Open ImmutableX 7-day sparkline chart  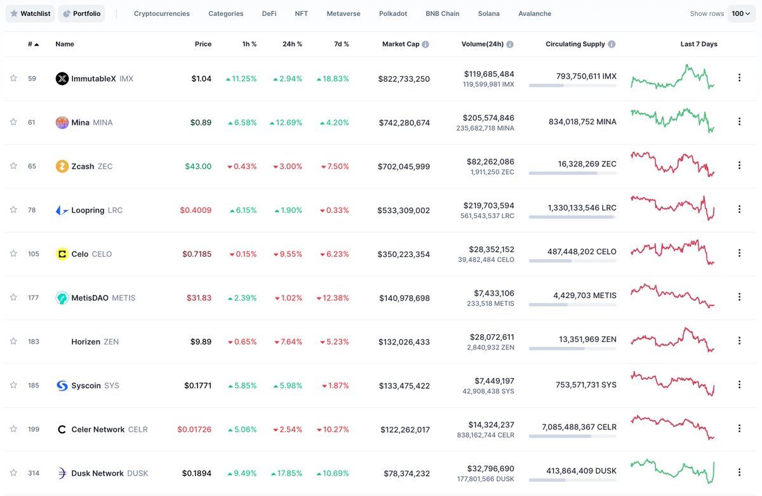[x=672, y=77]
